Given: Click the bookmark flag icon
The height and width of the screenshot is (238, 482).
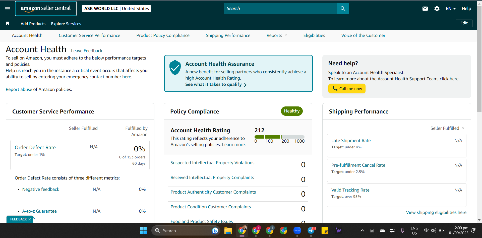Looking at the screenshot, I should 8,23.
